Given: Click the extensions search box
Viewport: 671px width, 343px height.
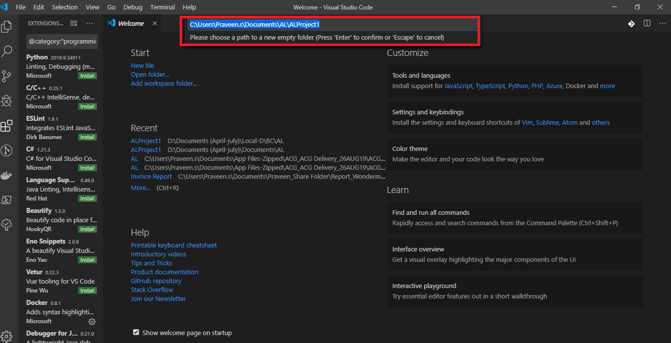Looking at the screenshot, I should (x=62, y=42).
